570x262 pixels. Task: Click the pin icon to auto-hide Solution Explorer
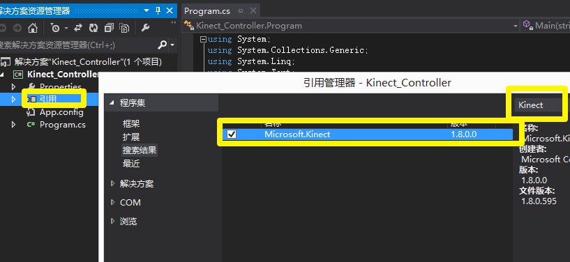pos(158,10)
